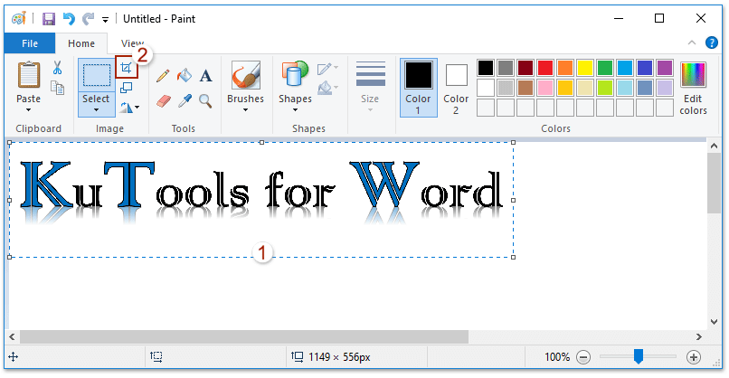Click the cursor position icon in status bar
The width and height of the screenshot is (729, 378).
tap(14, 357)
